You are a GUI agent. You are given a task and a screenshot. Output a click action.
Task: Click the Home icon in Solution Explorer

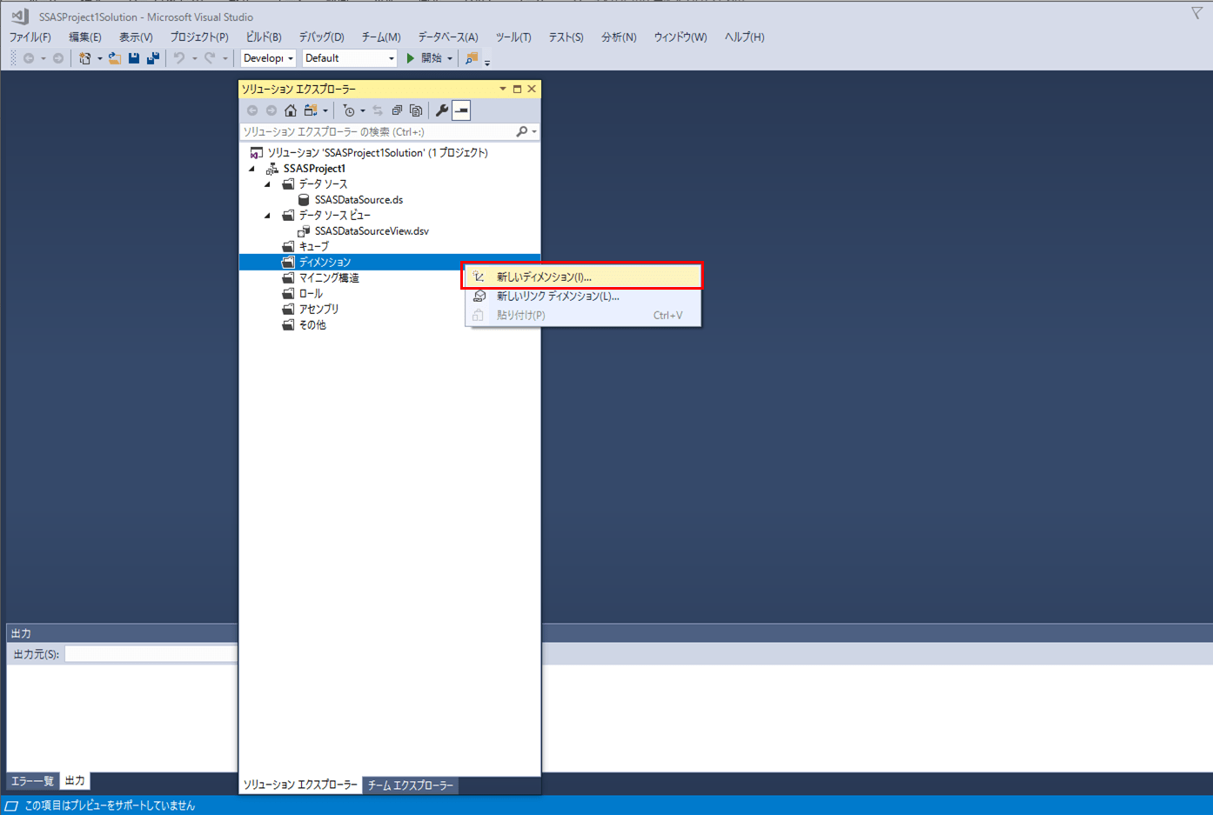[291, 110]
